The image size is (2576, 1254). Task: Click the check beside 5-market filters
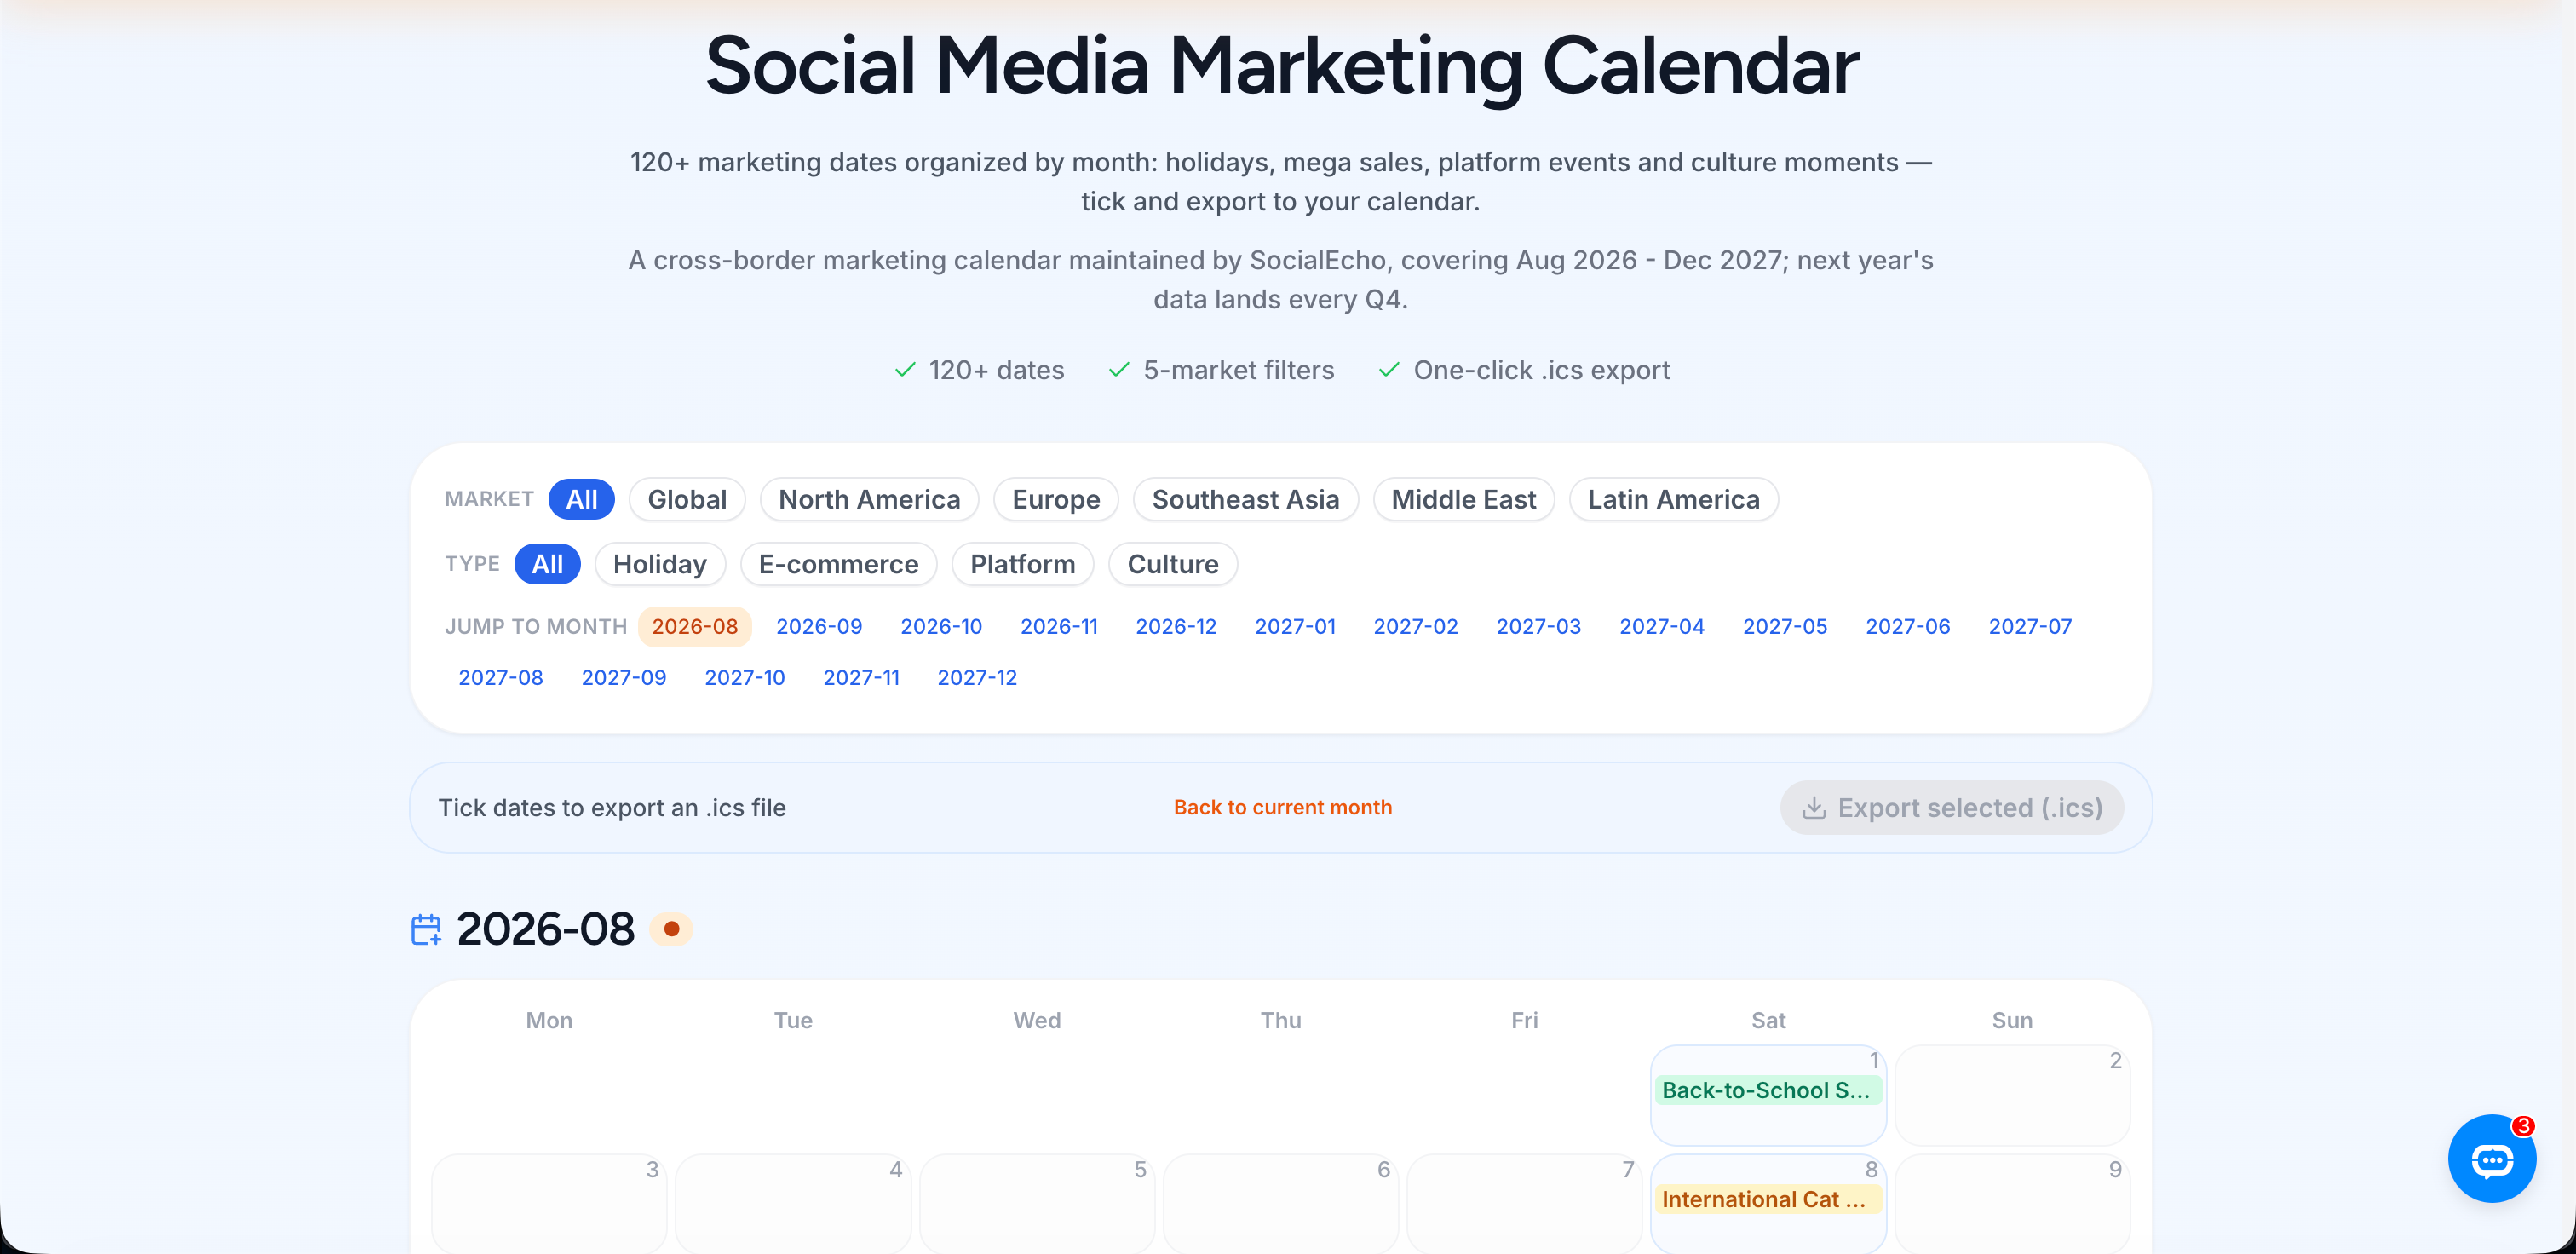1119,370
